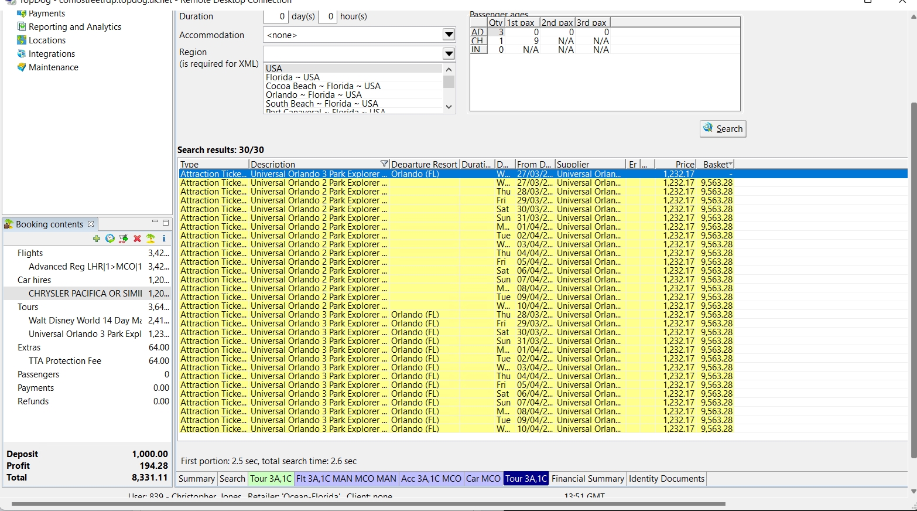917x511 pixels.
Task: Switch to the Identity Documents tab
Action: 666,479
